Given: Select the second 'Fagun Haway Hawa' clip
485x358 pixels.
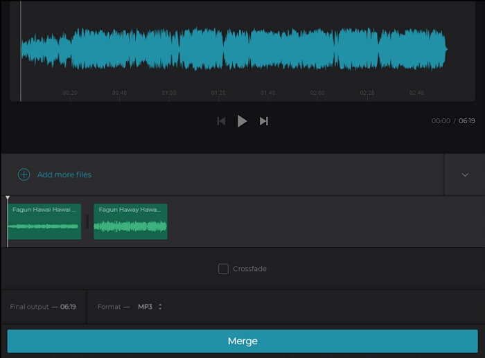Looking at the screenshot, I should tap(130, 222).
